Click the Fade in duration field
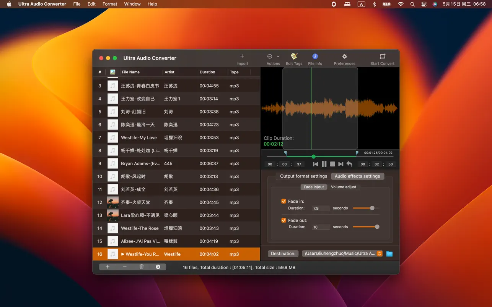 click(x=321, y=208)
